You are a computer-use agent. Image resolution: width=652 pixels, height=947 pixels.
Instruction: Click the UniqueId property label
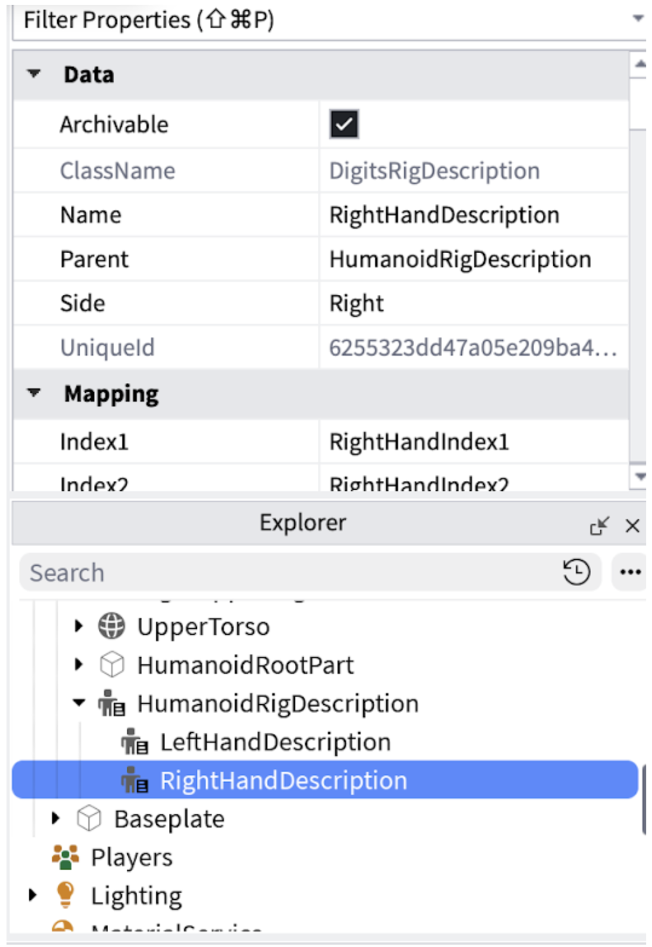107,348
